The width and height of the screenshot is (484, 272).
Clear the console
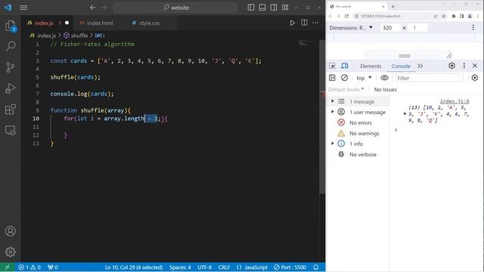[x=344, y=78]
